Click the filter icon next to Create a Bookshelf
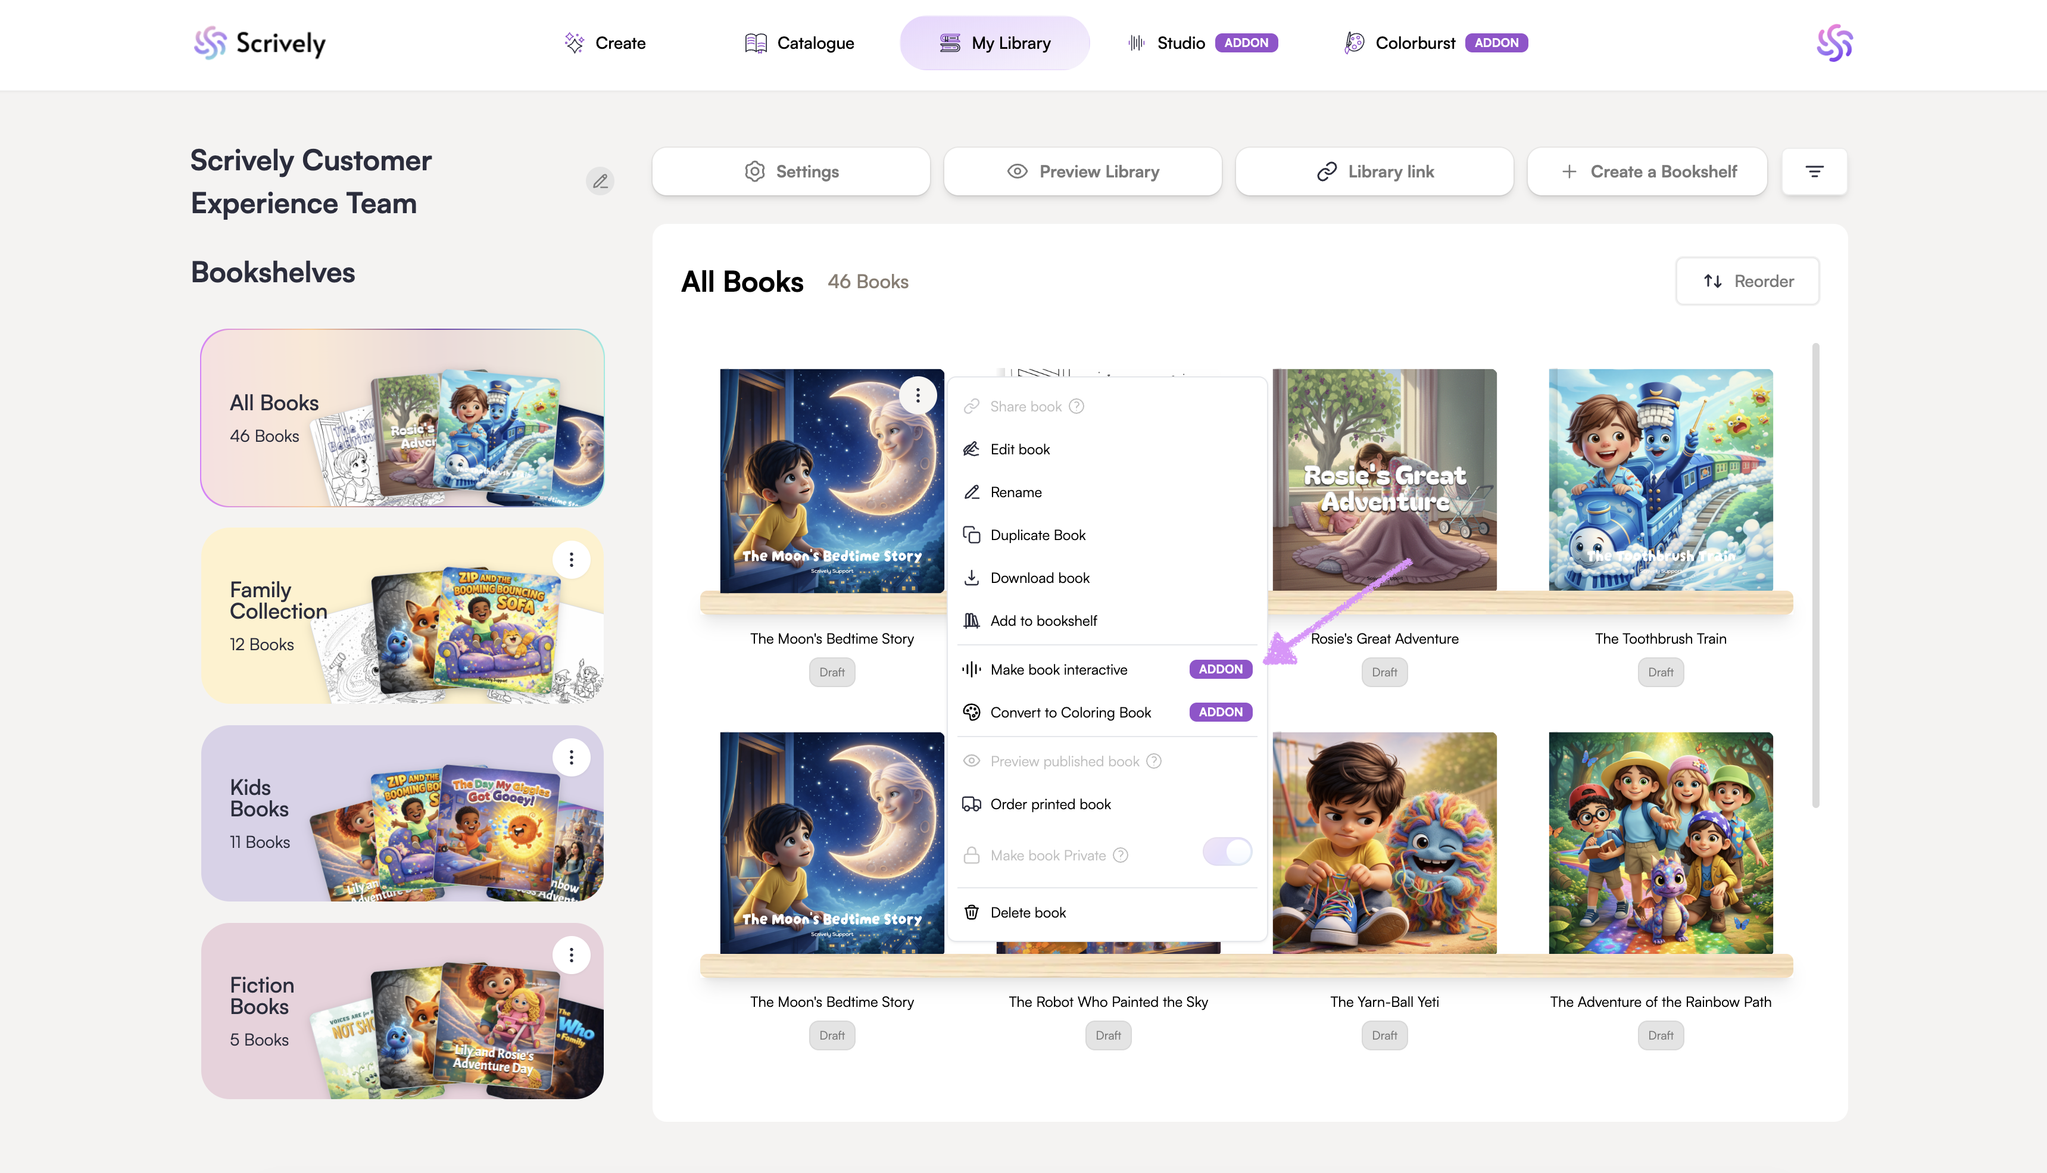This screenshot has height=1173, width=2047. coord(1814,171)
